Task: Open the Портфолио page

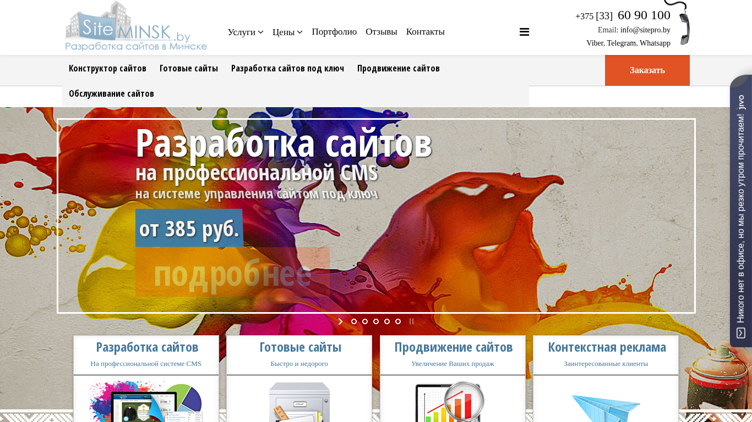Action: [x=334, y=32]
